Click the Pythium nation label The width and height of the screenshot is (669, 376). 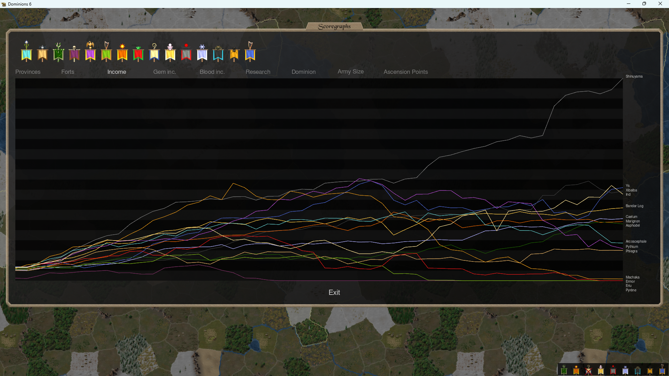[x=632, y=246]
